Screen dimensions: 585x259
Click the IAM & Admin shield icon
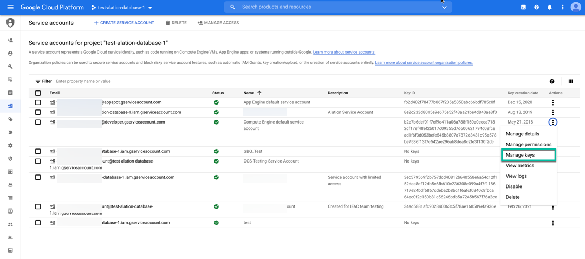[x=10, y=23]
